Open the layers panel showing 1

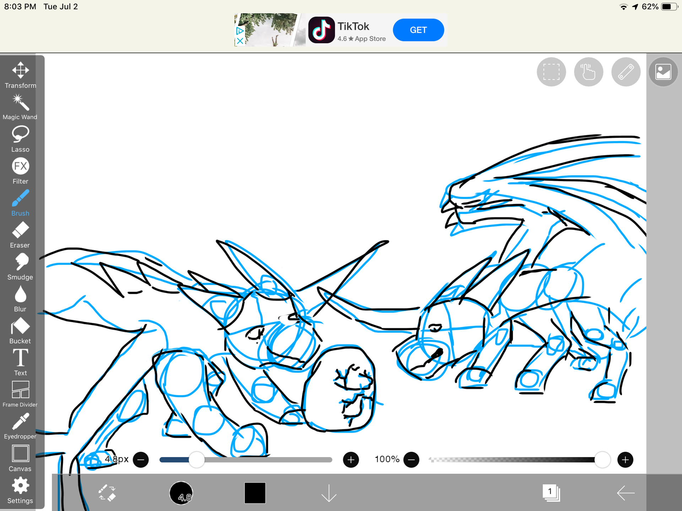pyautogui.click(x=551, y=493)
